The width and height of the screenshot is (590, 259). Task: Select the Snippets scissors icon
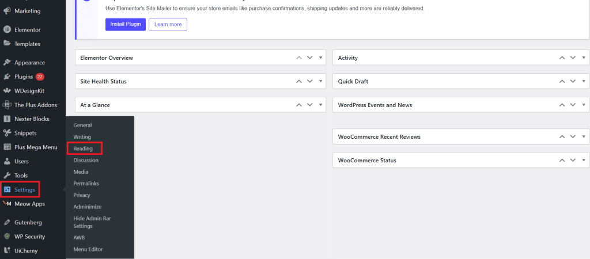tap(7, 133)
